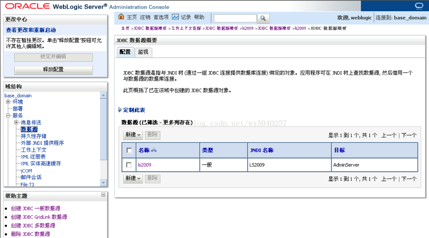429x238 pixels.
Task: Select base_domain in the domain tree
Action: click(x=18, y=96)
